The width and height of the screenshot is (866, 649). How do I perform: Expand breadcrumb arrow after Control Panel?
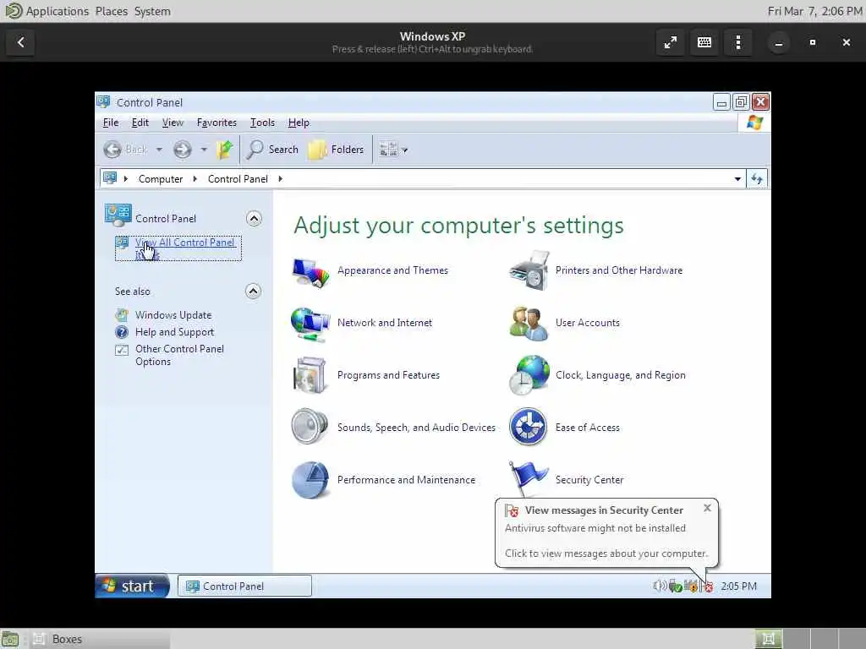tap(281, 179)
